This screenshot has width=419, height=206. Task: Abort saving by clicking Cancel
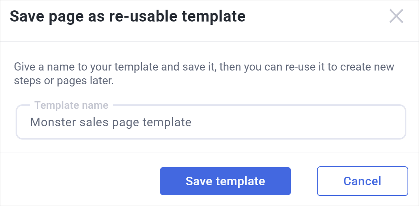362,181
